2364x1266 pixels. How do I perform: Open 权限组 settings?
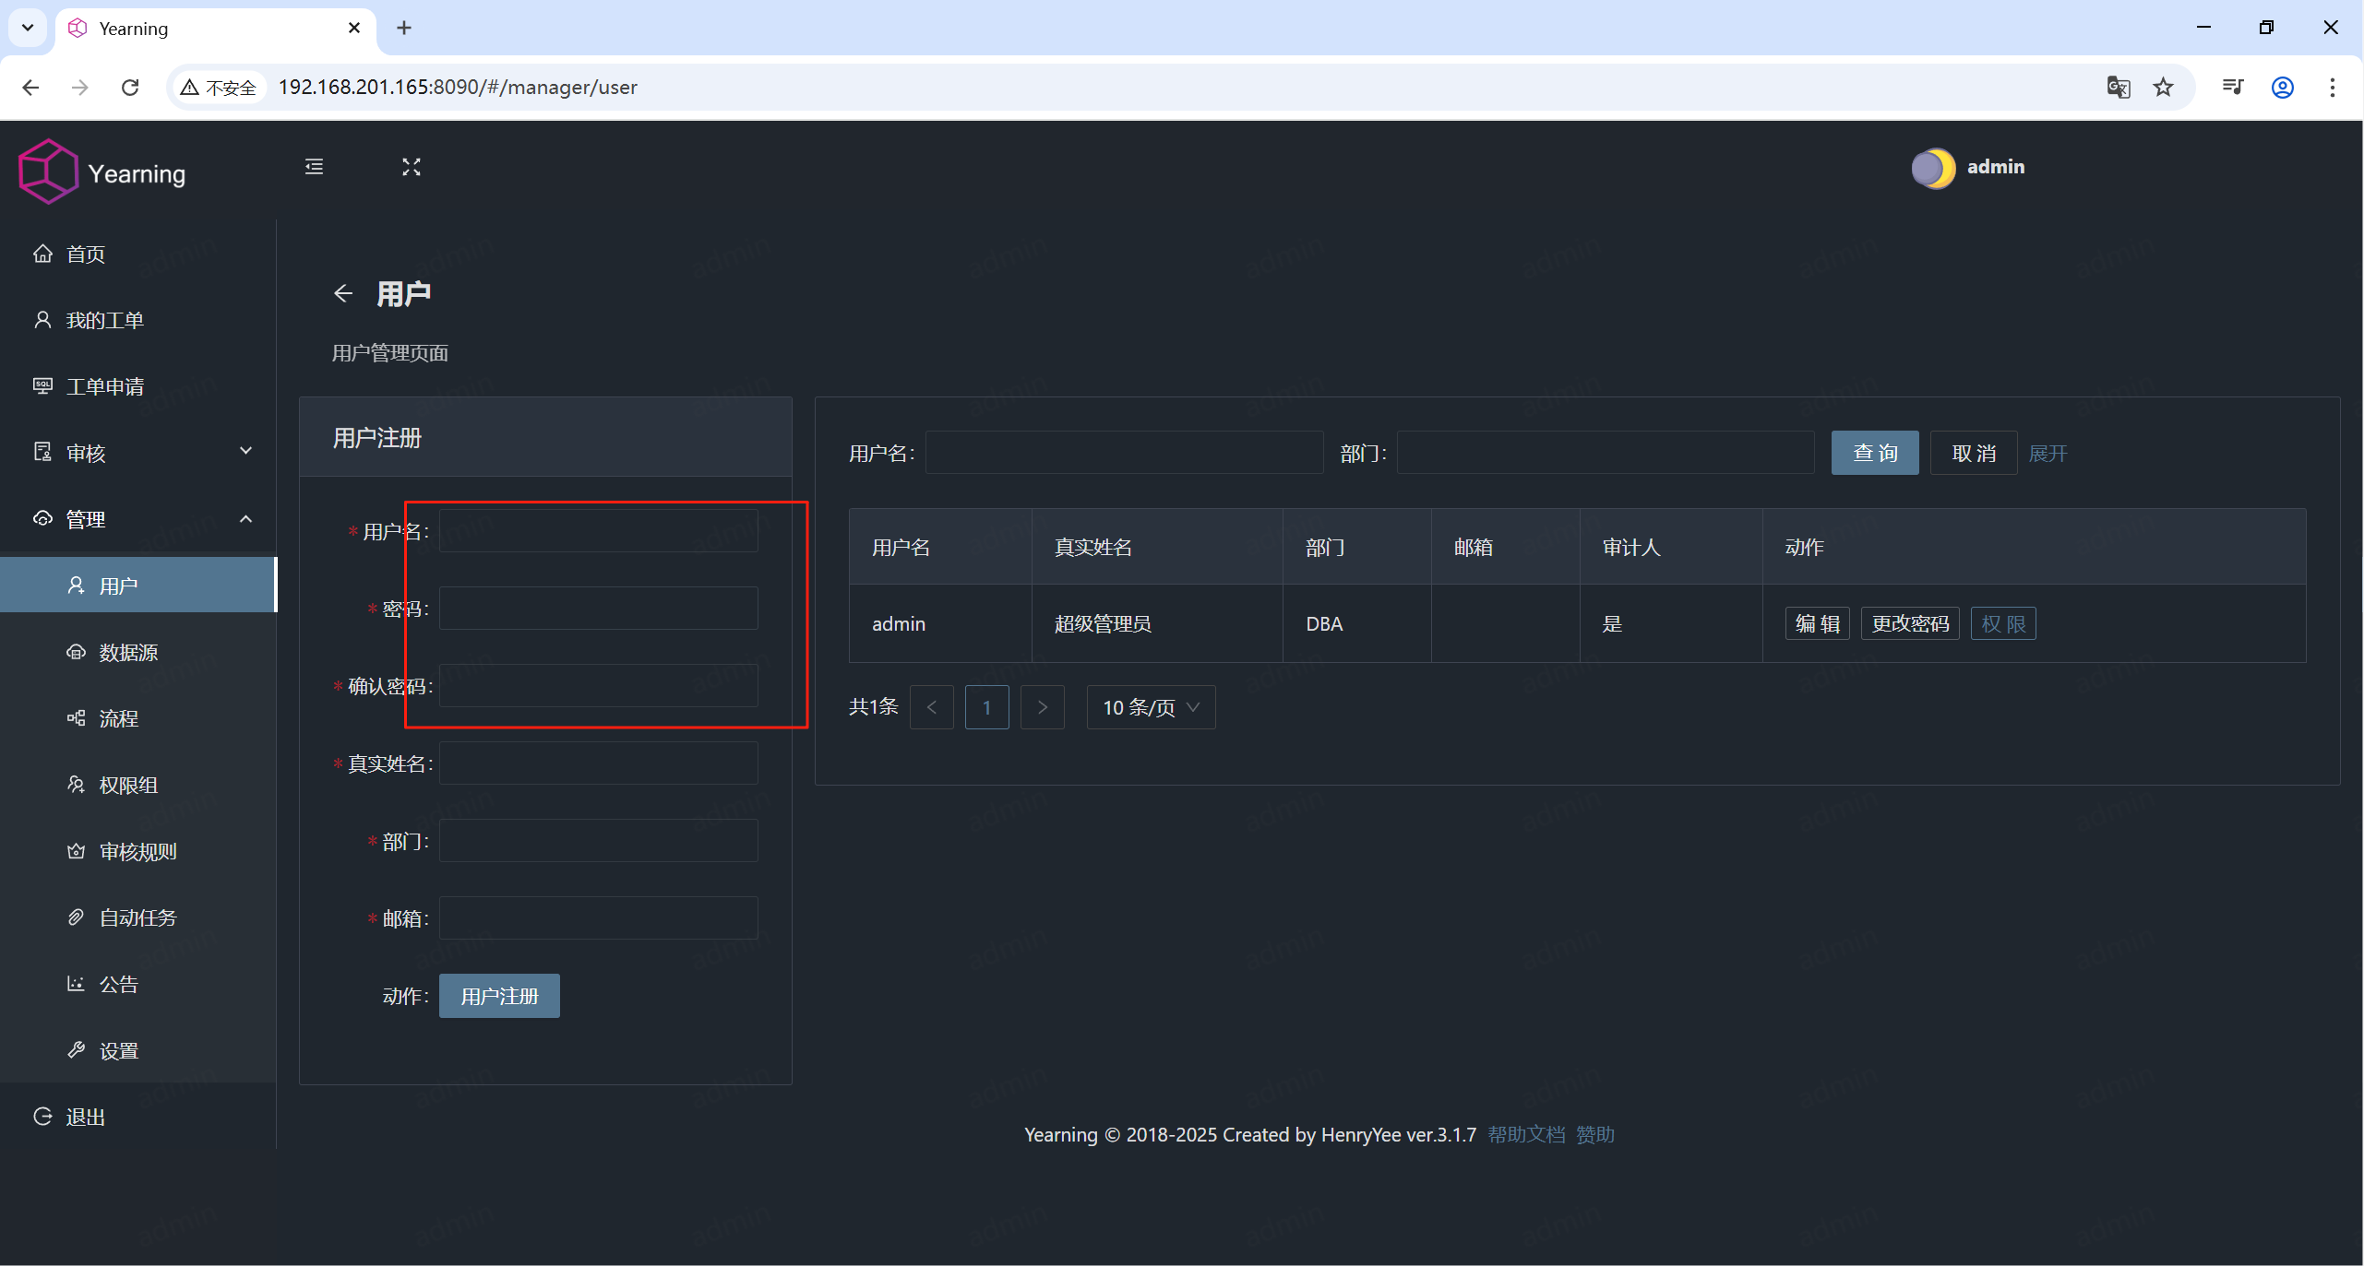(x=128, y=785)
